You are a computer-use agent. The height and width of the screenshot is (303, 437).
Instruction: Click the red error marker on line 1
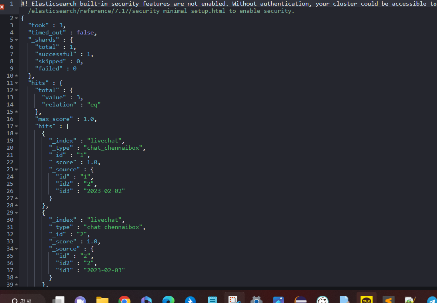(x=2, y=7)
